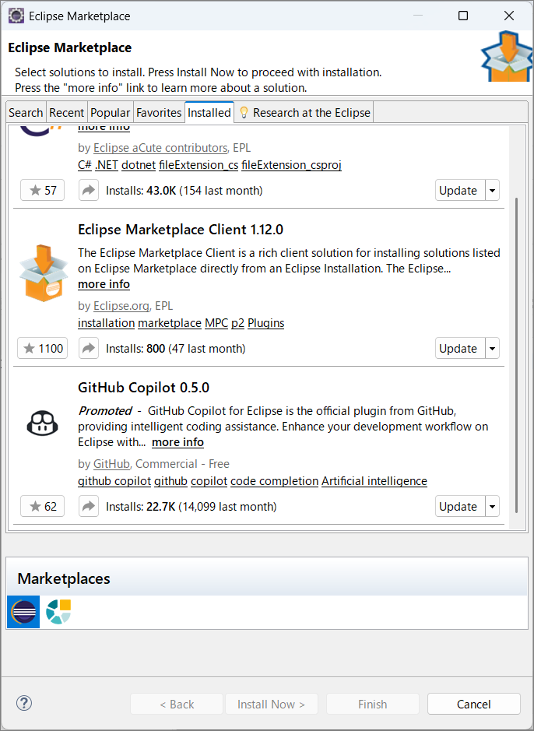This screenshot has height=731, width=534.
Task: Select the Eclipse Marketplace catalog icon
Action: click(23, 612)
